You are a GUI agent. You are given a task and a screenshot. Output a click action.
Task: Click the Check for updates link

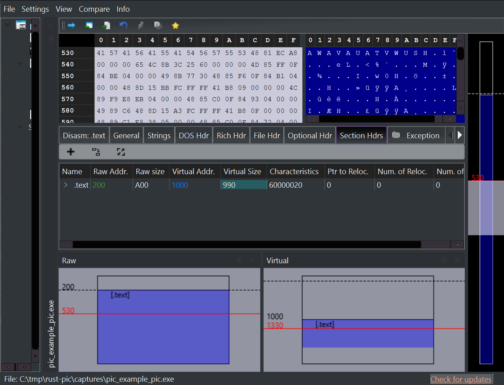[461, 379]
